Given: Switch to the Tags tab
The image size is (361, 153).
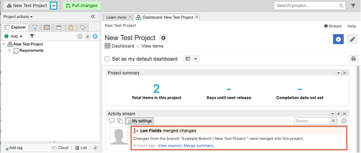Looking at the screenshot, I should pos(83,28).
